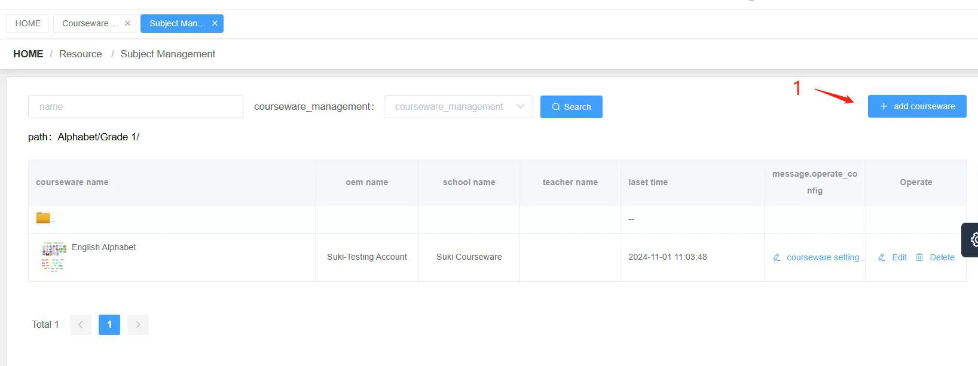Click the pencil icon beside courseware setting
978x366 pixels.
[x=777, y=257]
